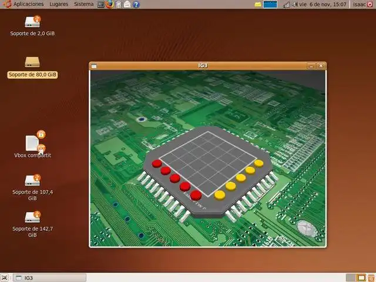Open the network signal indicator
This screenshot has width=376, height=282.
[287, 5]
